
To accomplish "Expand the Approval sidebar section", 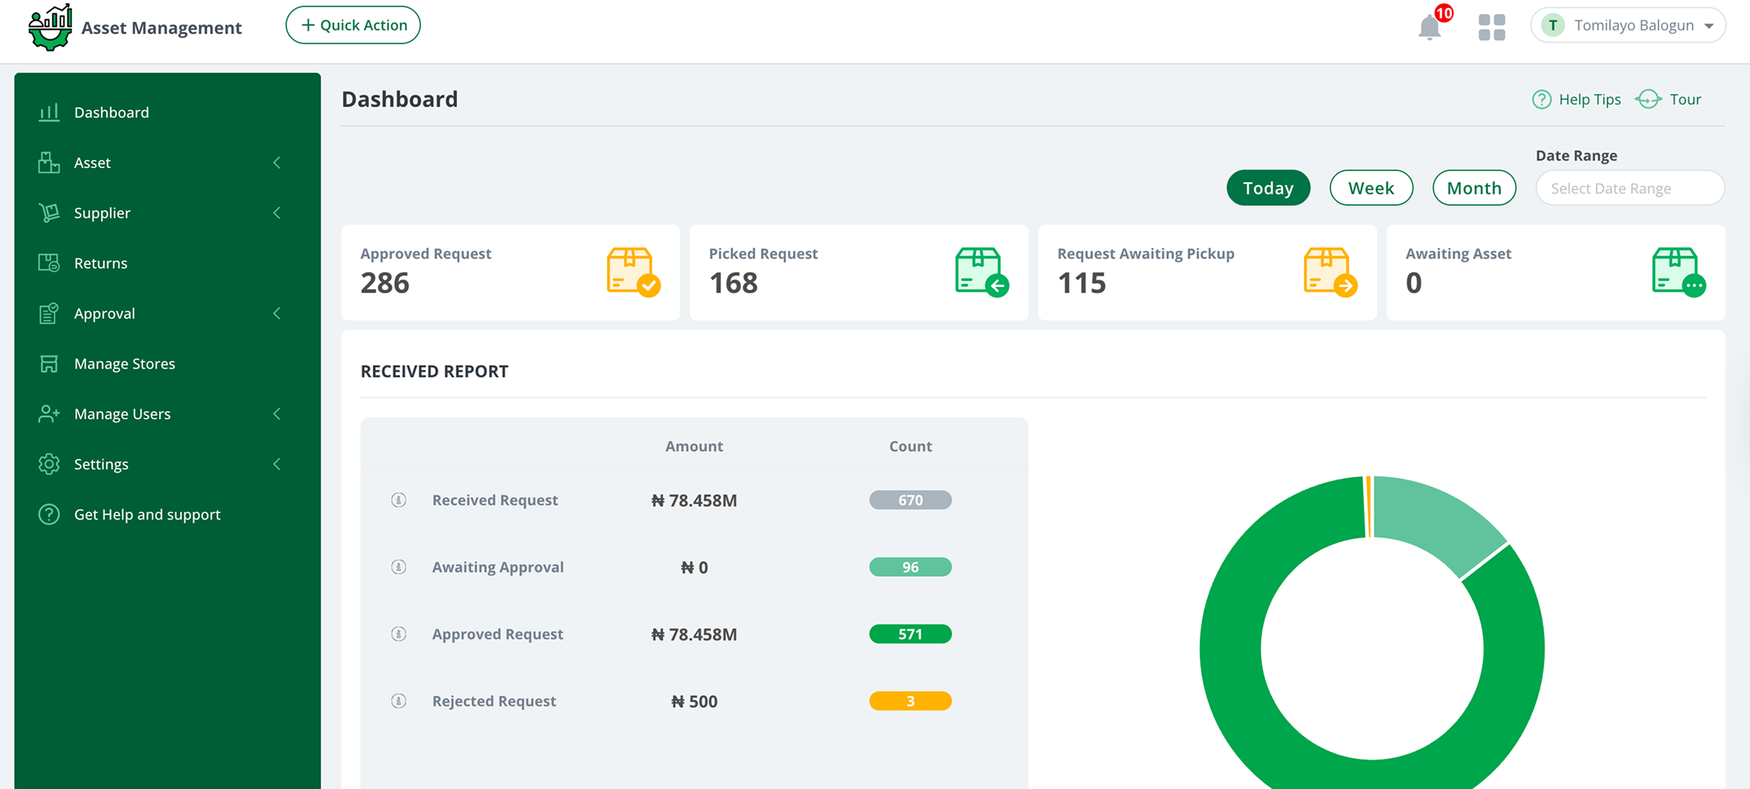I will [277, 314].
